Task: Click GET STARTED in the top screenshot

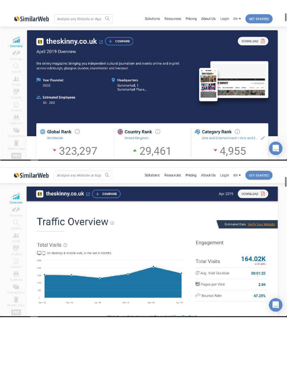Action: click(259, 19)
